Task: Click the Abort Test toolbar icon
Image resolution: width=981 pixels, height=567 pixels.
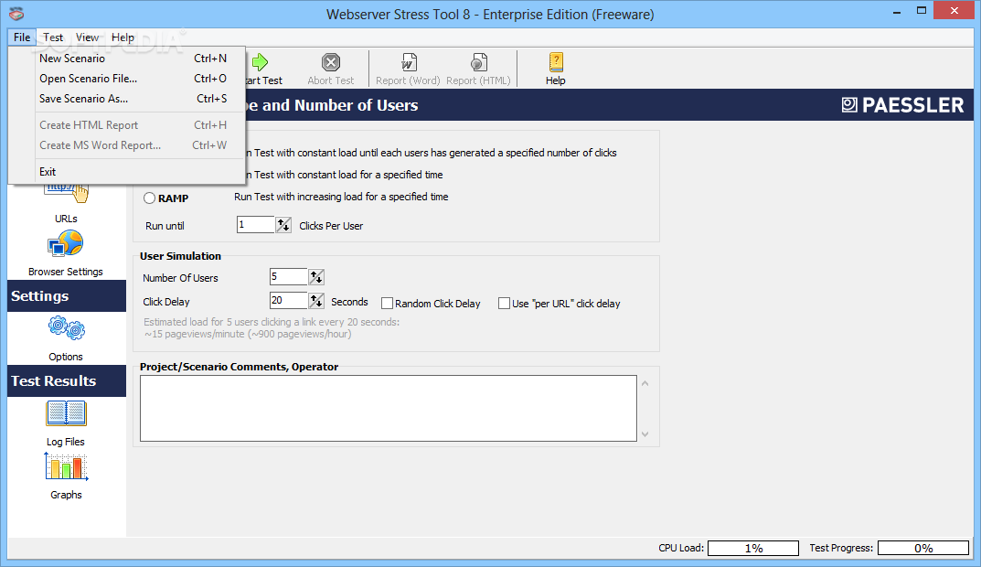Action: [331, 62]
